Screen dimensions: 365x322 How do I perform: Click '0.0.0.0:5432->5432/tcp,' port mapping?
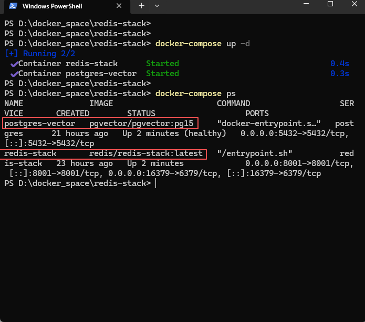coord(295,133)
